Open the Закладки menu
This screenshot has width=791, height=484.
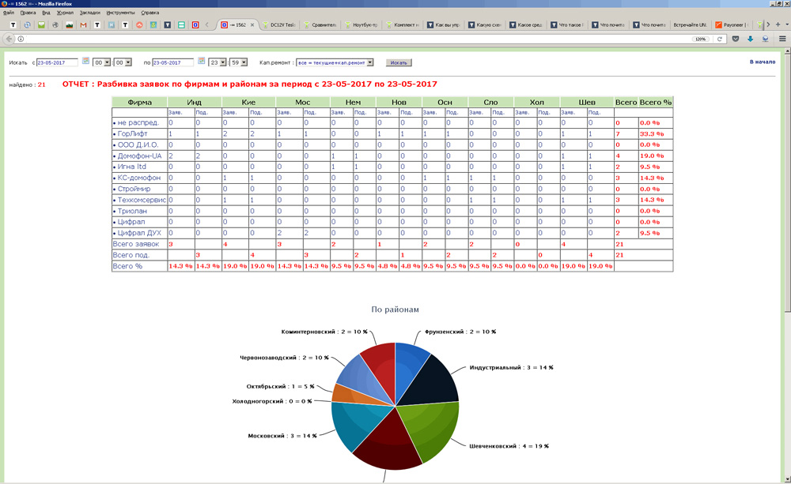tap(89, 13)
